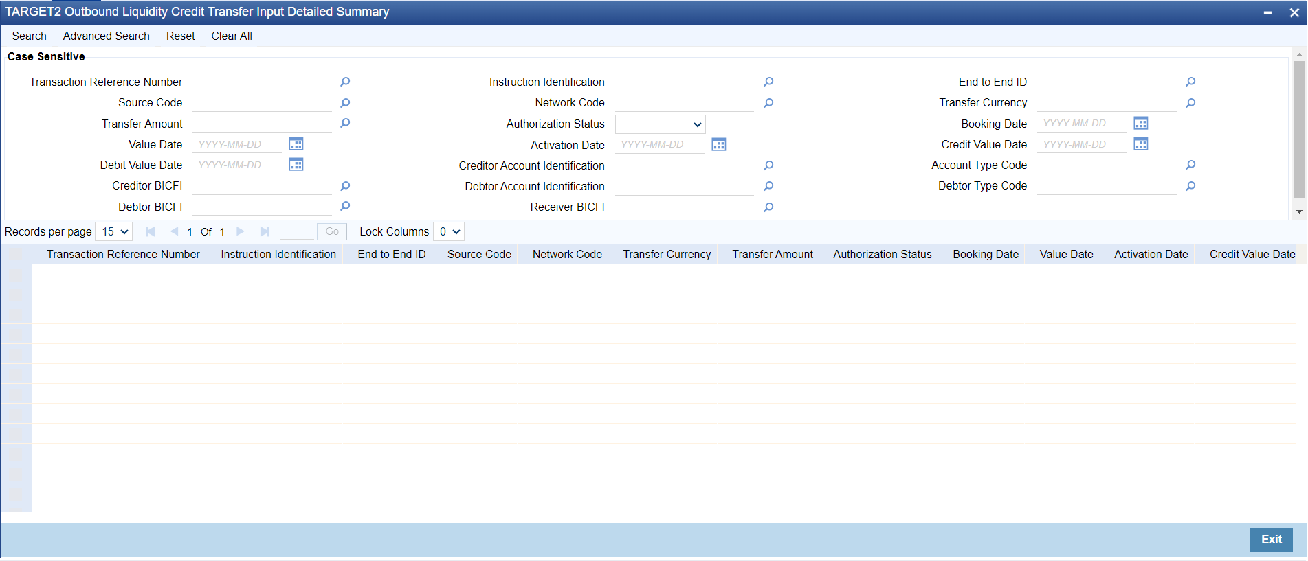Open lookup for Debtor Type Code
The image size is (1308, 561).
tap(1190, 186)
